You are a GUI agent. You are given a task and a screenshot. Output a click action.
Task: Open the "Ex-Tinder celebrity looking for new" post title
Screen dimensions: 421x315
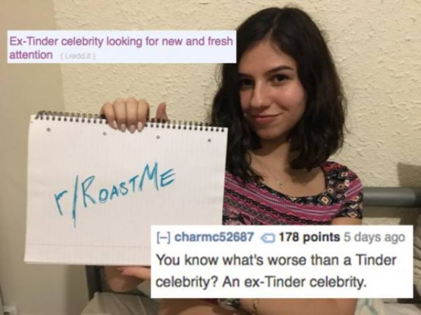pyautogui.click(x=121, y=48)
